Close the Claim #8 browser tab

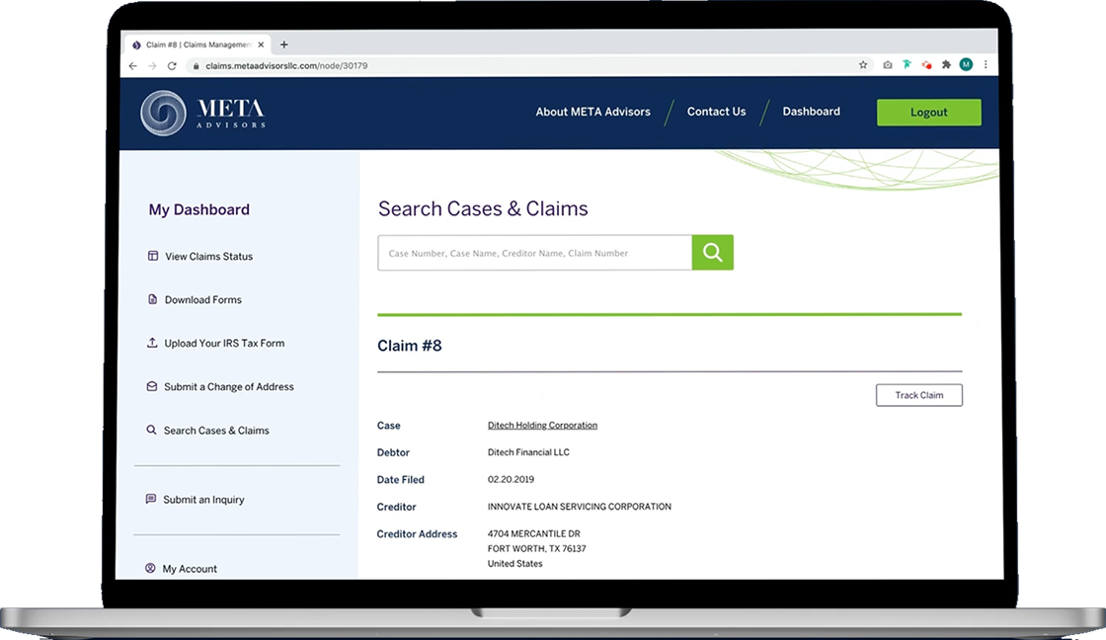point(261,44)
